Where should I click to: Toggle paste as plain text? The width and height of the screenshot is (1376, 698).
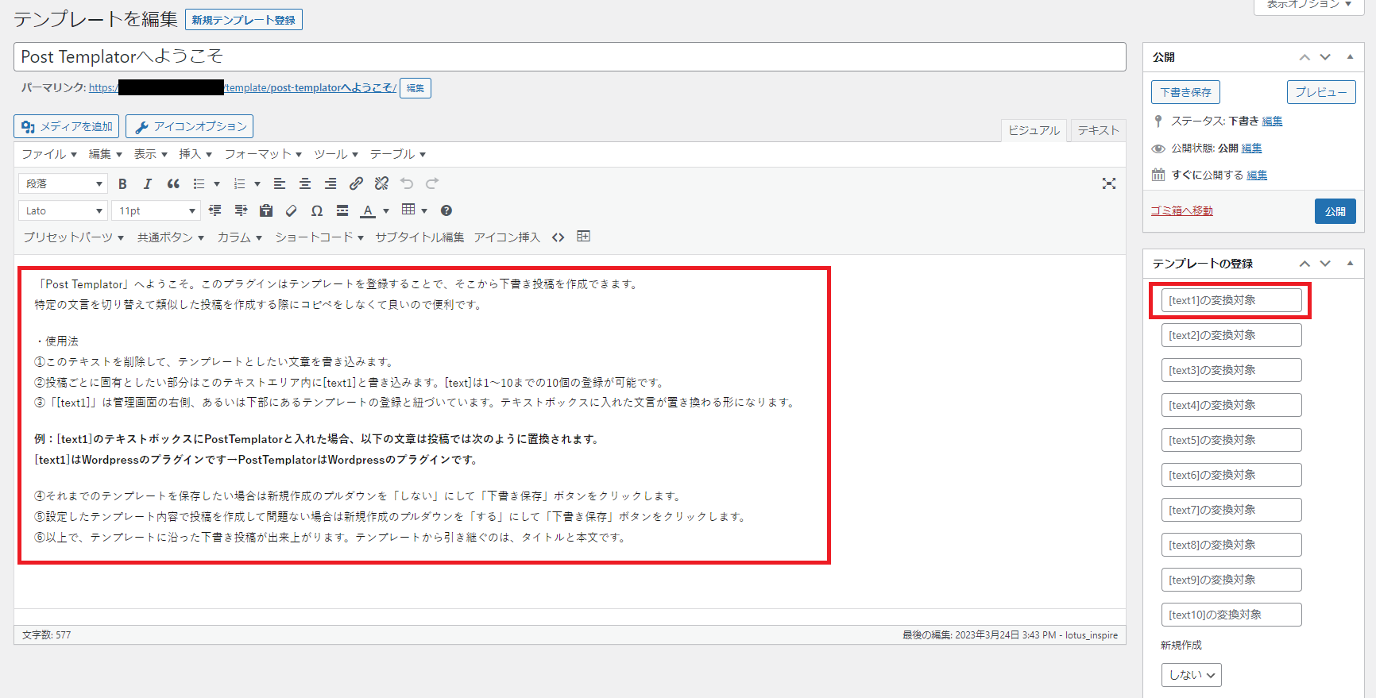[266, 210]
